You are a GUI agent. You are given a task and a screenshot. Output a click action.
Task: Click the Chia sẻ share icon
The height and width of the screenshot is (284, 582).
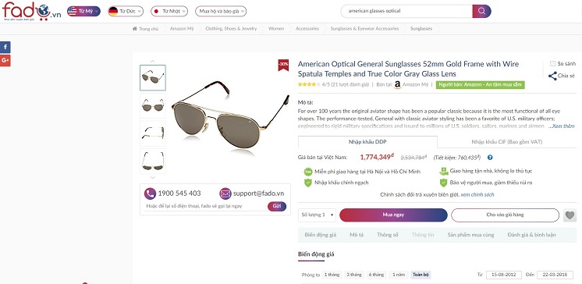(552, 76)
